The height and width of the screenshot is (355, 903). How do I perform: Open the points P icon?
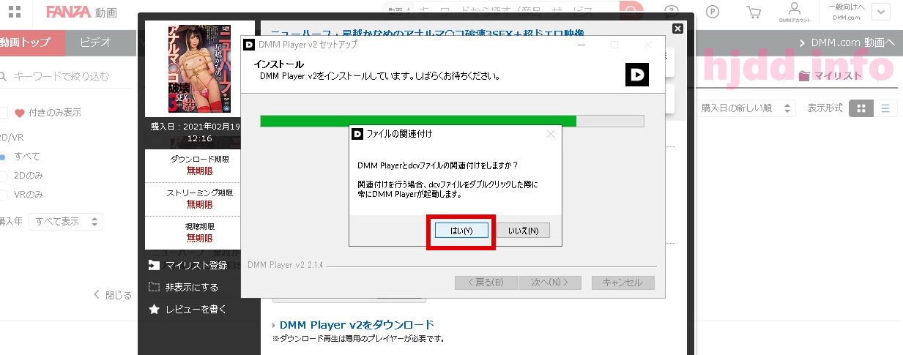pyautogui.click(x=713, y=12)
